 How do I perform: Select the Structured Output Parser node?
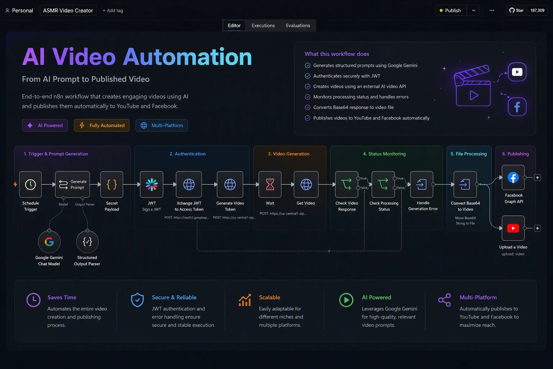pyautogui.click(x=87, y=242)
